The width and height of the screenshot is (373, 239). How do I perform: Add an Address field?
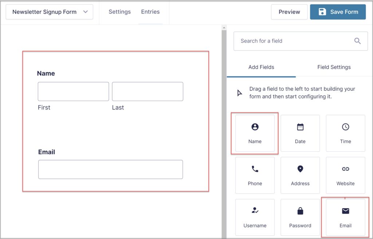pyautogui.click(x=300, y=175)
